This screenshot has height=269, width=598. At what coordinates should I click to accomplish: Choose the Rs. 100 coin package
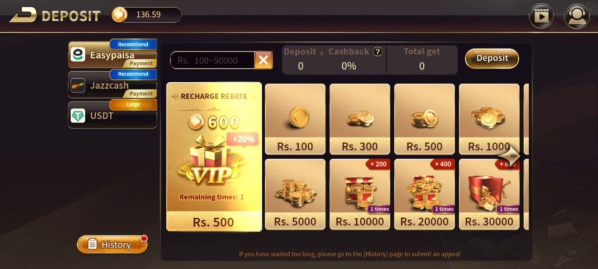point(295,119)
